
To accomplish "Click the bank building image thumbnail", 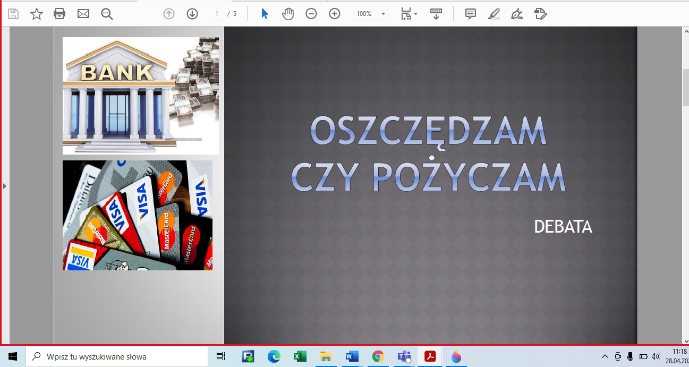I will tap(140, 96).
